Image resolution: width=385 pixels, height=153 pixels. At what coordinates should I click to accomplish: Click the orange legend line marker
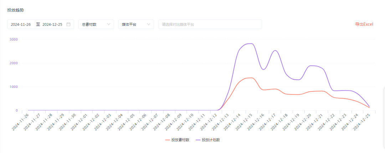[167, 140]
